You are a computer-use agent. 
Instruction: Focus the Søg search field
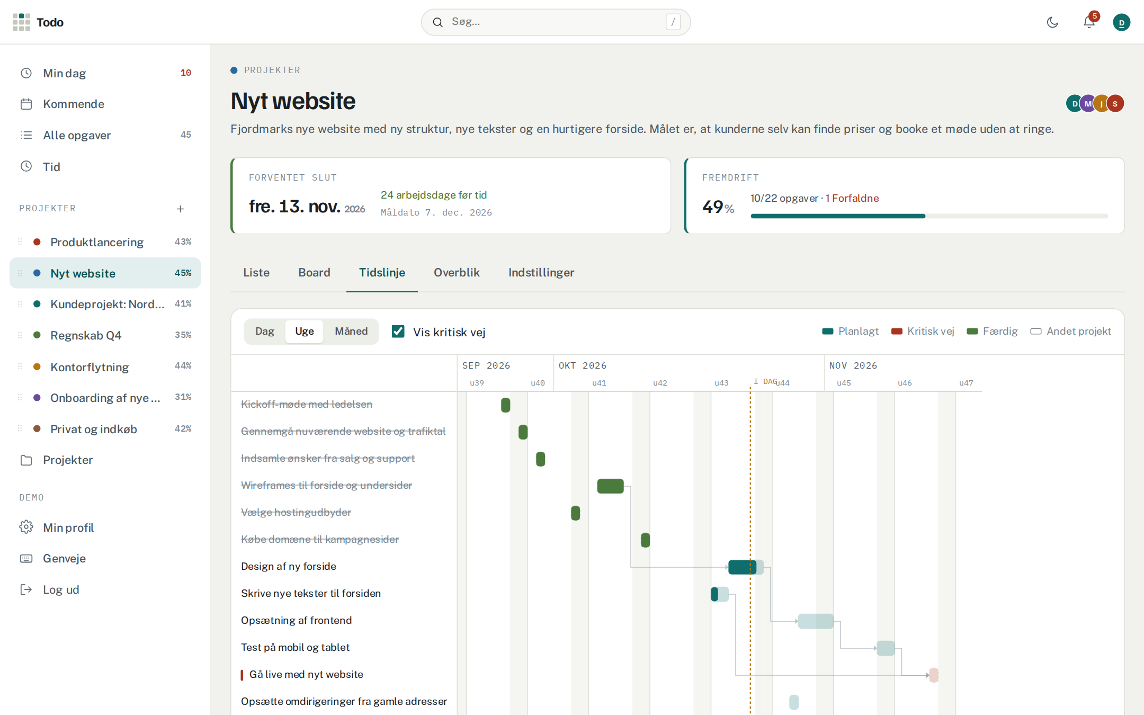tap(556, 22)
